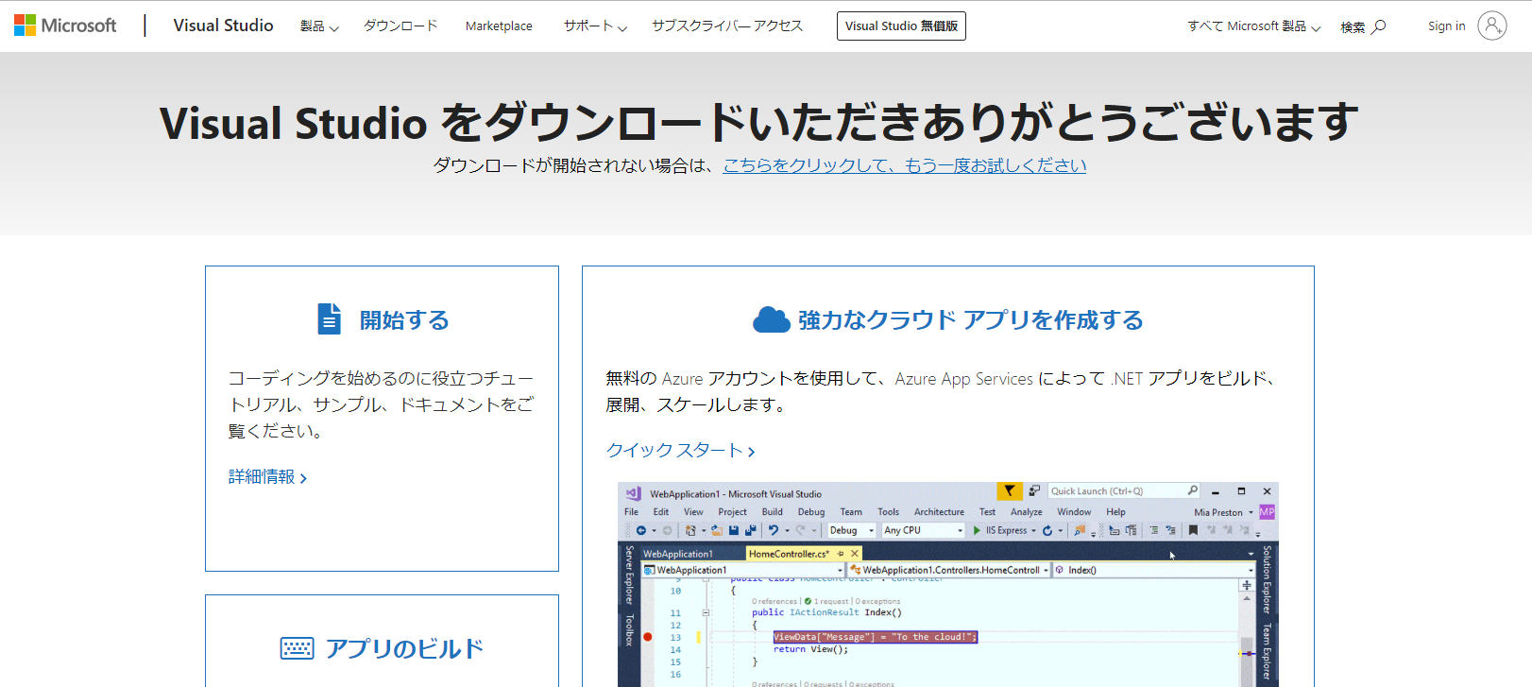Open the Server Explorer side tab
This screenshot has width=1532, height=687.
pos(629,575)
